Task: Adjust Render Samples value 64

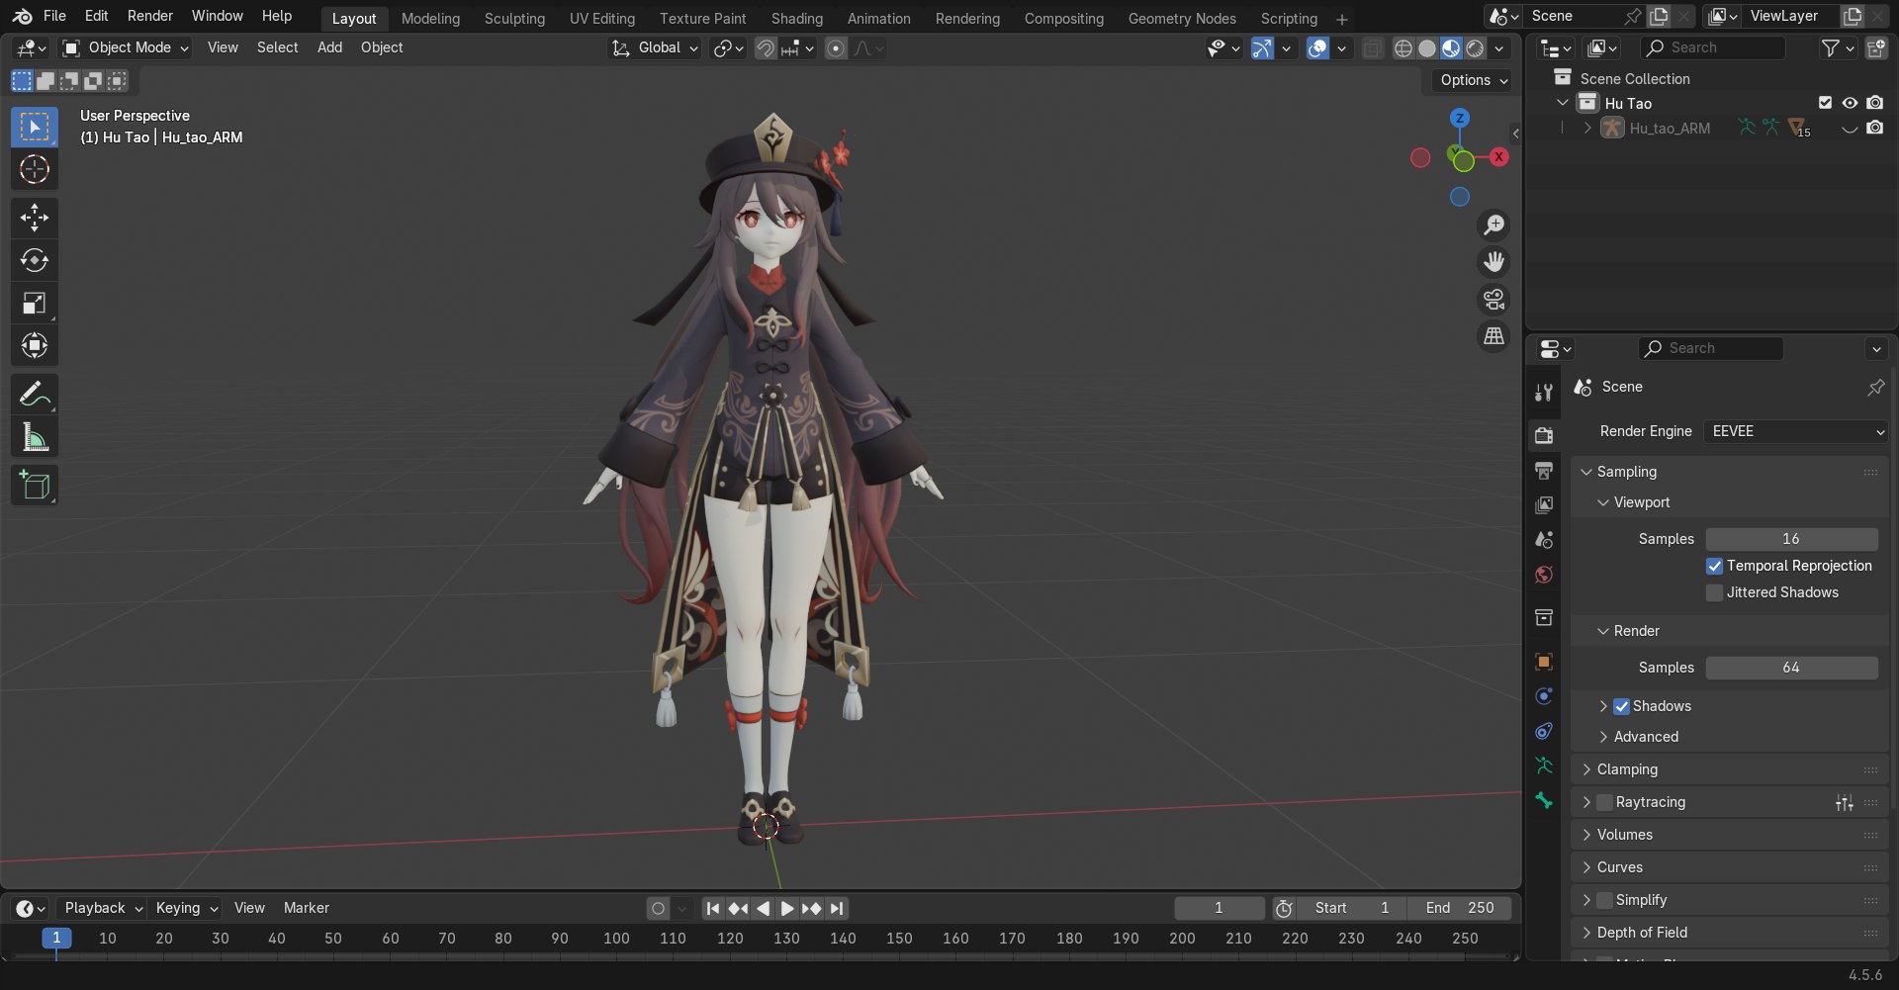Action: coord(1791,669)
